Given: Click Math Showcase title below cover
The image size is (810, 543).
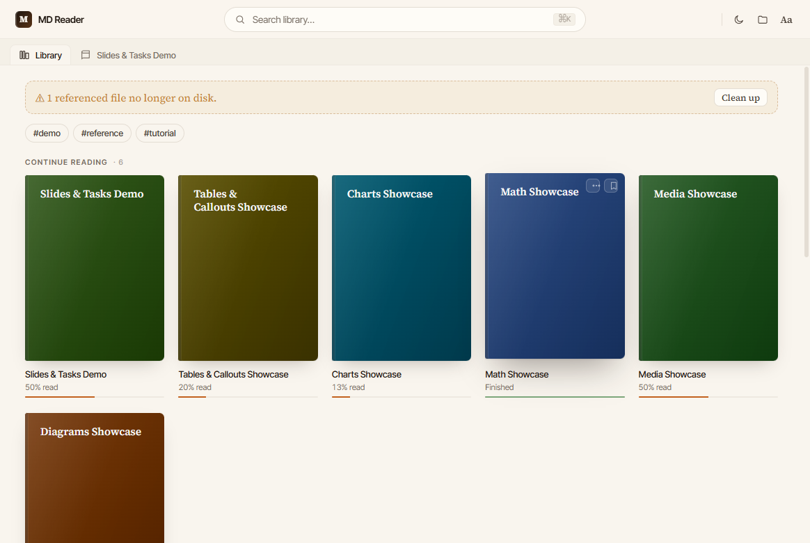Looking at the screenshot, I should [516, 374].
